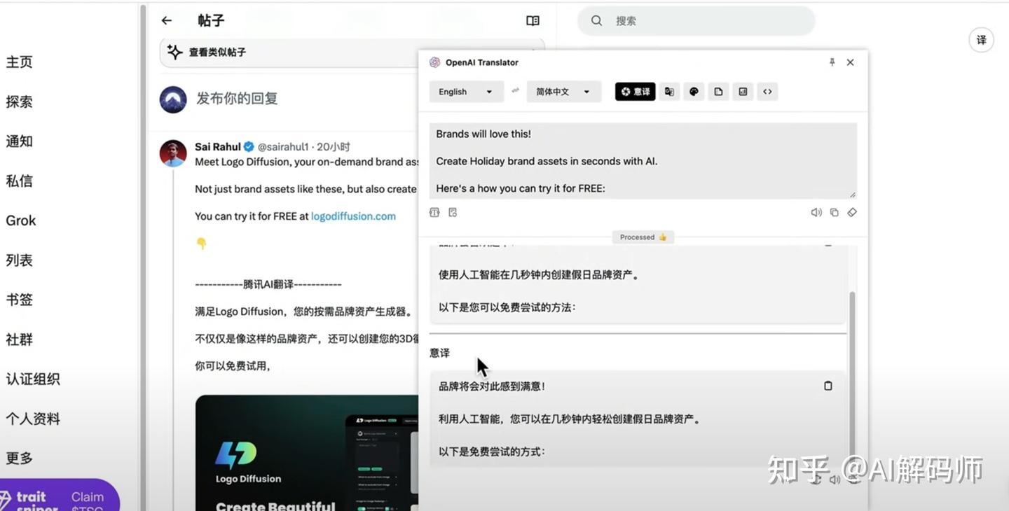This screenshot has width=1009, height=511.
Task: Expand the 更多 sidebar menu
Action: coord(19,458)
